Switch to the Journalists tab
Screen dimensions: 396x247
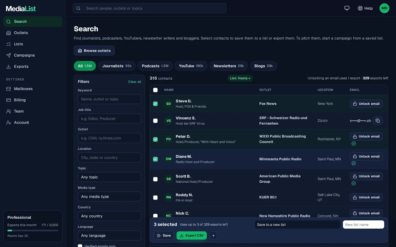point(117,66)
